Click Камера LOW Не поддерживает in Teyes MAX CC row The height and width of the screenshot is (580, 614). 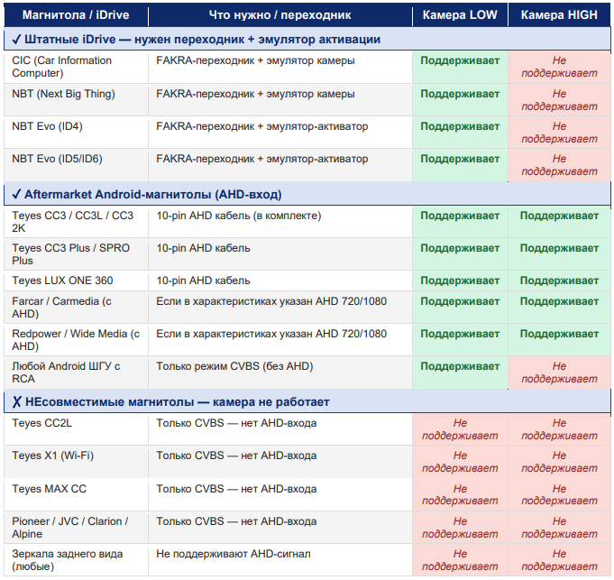pos(460,494)
